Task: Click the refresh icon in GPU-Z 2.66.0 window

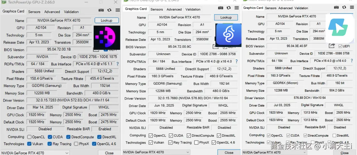Action: click(x=109, y=10)
